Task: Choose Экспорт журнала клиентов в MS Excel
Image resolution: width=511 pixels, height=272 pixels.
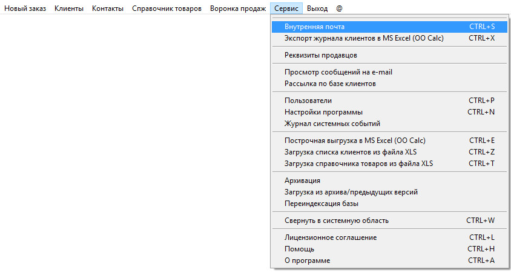Action: coord(364,38)
